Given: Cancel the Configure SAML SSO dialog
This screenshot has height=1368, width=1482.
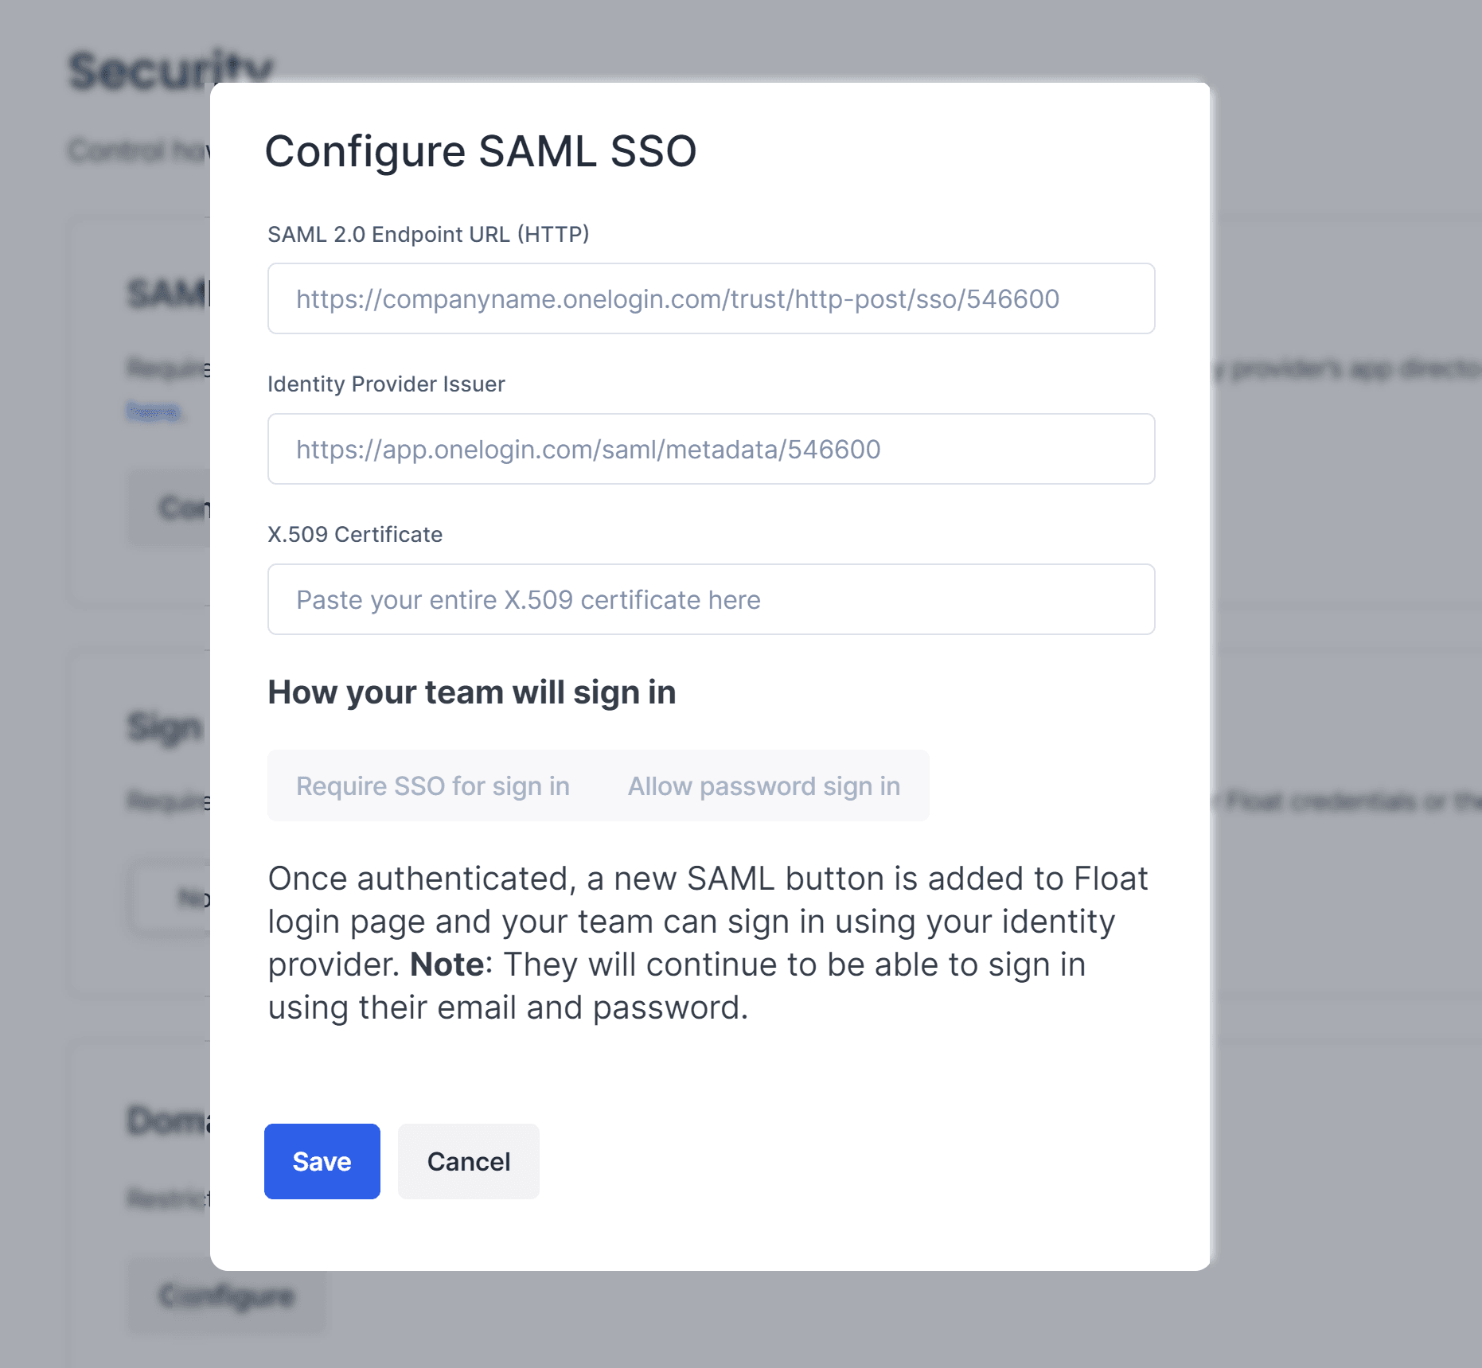Looking at the screenshot, I should coord(468,1162).
